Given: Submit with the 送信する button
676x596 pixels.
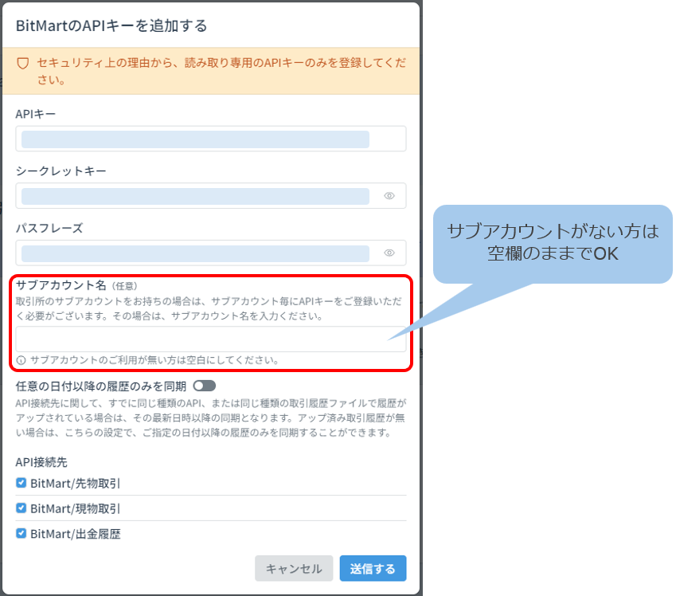Looking at the screenshot, I should [x=373, y=568].
